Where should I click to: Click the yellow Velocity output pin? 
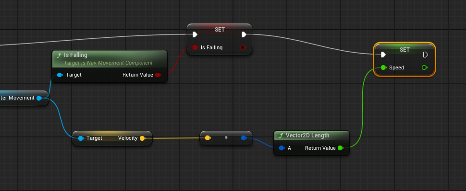coord(142,138)
